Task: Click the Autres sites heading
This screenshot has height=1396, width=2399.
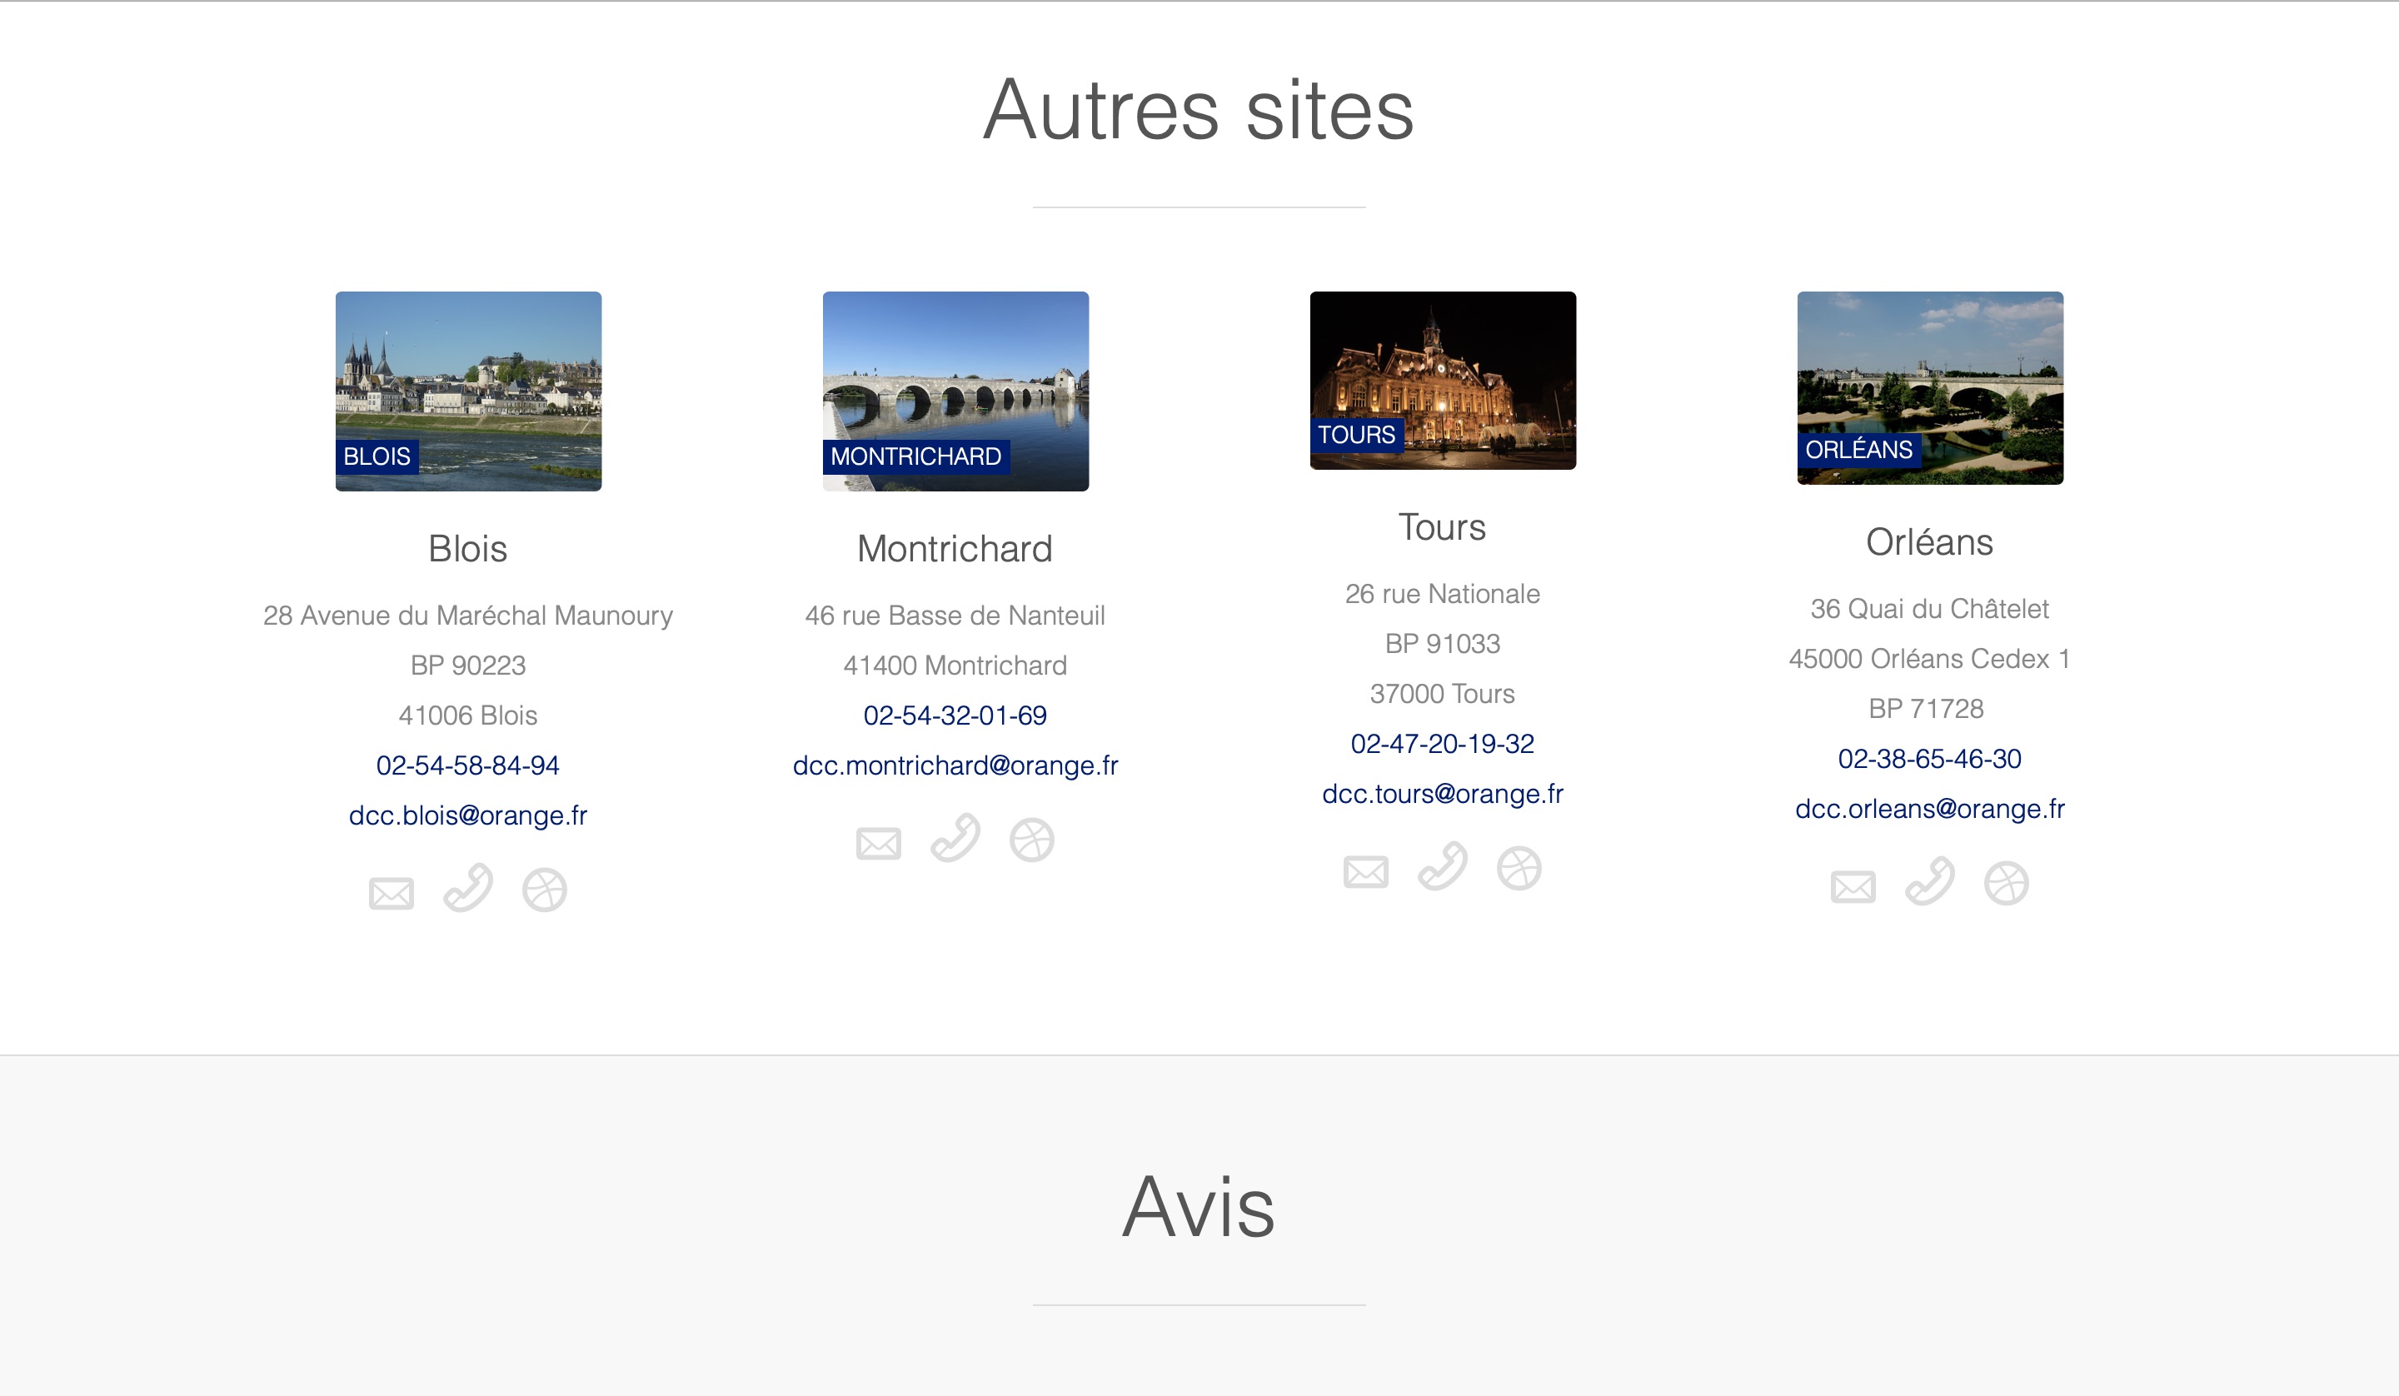Action: click(1199, 111)
